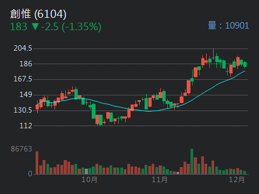This screenshot has width=259, height=194.
Task: Click the 149 price axis label
Action: point(26,94)
